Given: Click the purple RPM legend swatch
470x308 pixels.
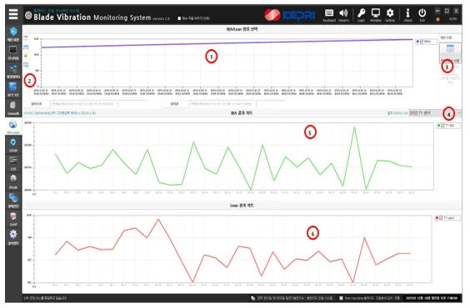Looking at the screenshot, I should [417, 42].
